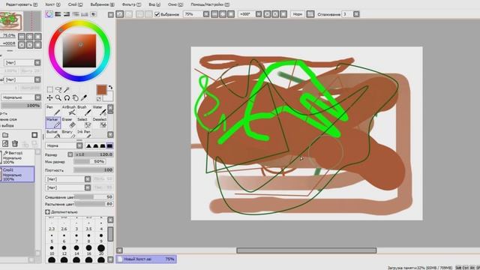The width and height of the screenshot is (480, 270).
Task: Pick brush size 20 preset
Action: pos(101,249)
